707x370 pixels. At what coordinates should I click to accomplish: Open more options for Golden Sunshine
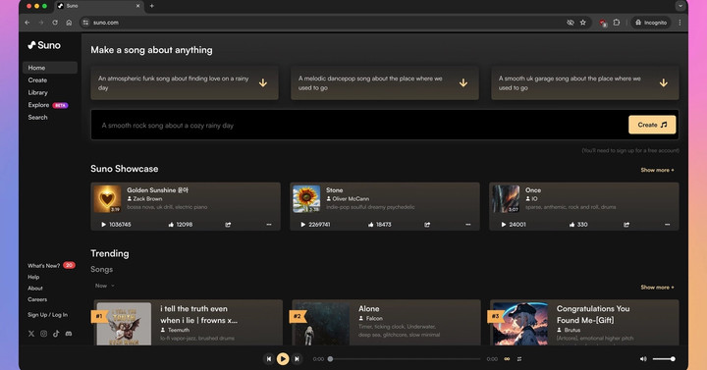click(x=269, y=225)
